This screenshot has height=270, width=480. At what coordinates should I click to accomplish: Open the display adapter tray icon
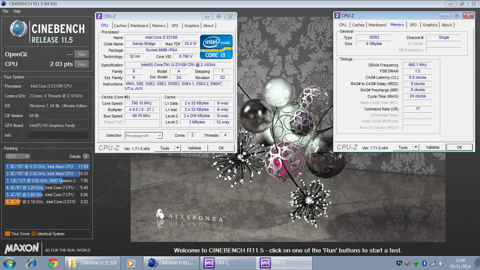coord(399,263)
